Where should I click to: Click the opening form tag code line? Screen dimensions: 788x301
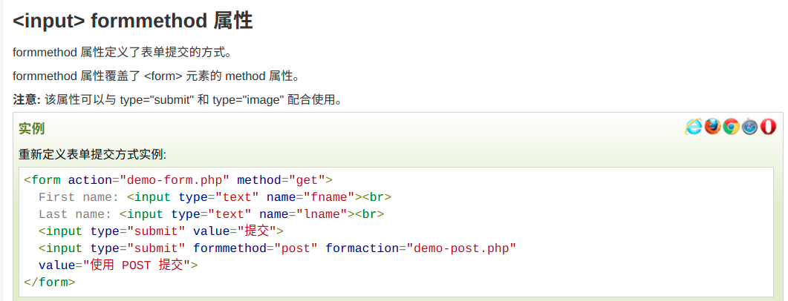178,180
